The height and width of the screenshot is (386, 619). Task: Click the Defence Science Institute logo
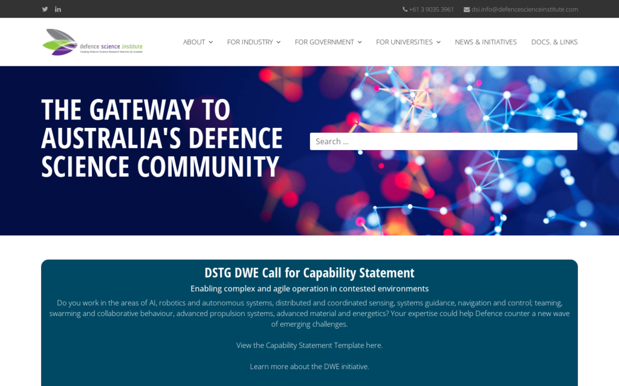click(92, 42)
